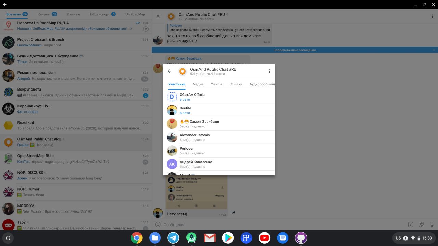Open Табу chat
This screenshot has width=438, height=246.
click(76, 224)
